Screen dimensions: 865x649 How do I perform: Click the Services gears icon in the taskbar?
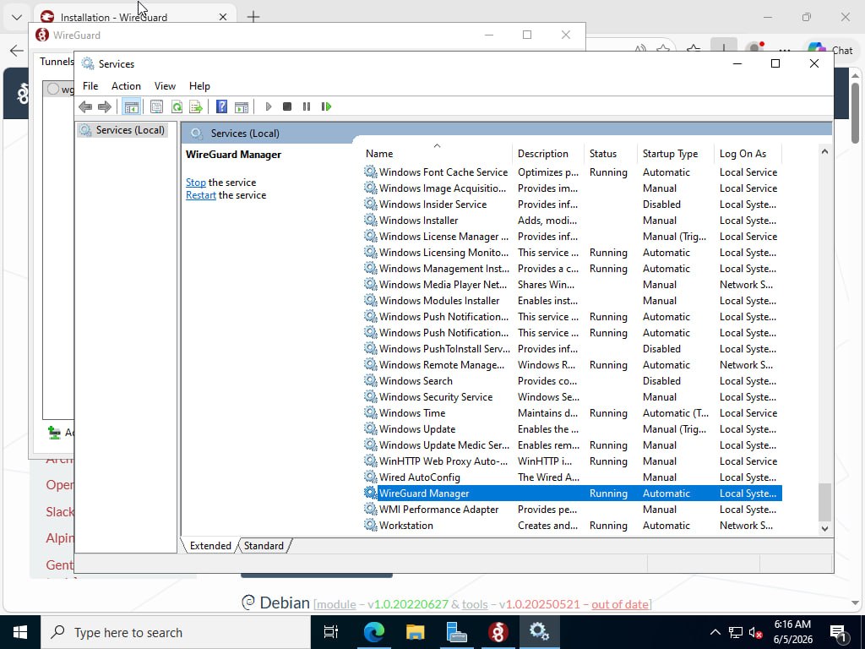539,632
